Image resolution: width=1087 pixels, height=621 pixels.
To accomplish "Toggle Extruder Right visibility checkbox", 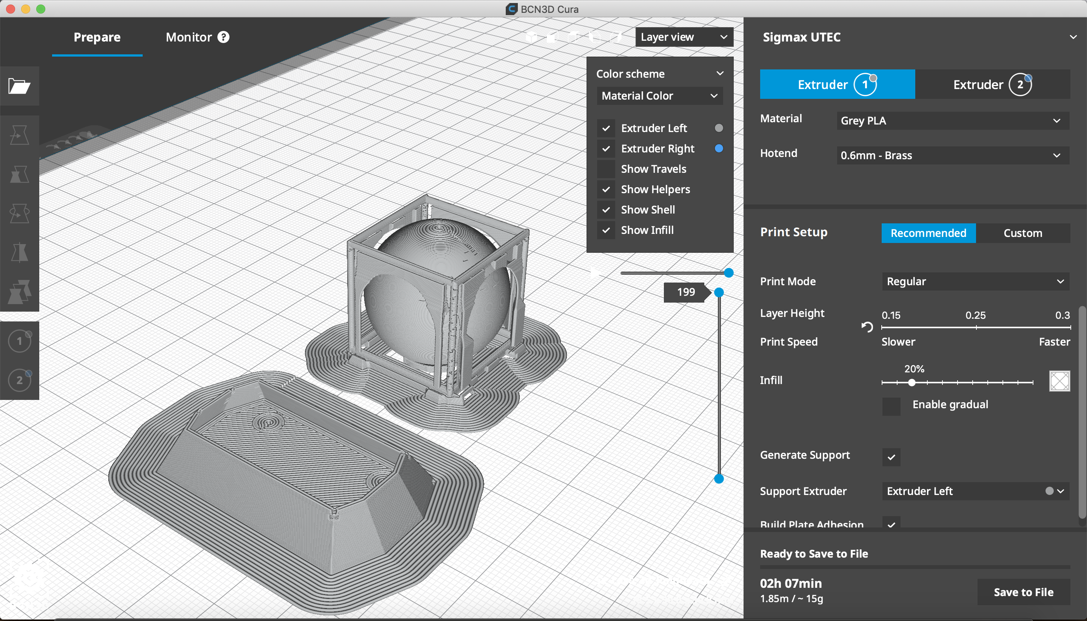I will (x=606, y=148).
